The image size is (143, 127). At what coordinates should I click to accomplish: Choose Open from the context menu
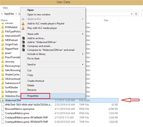coord(30,10)
